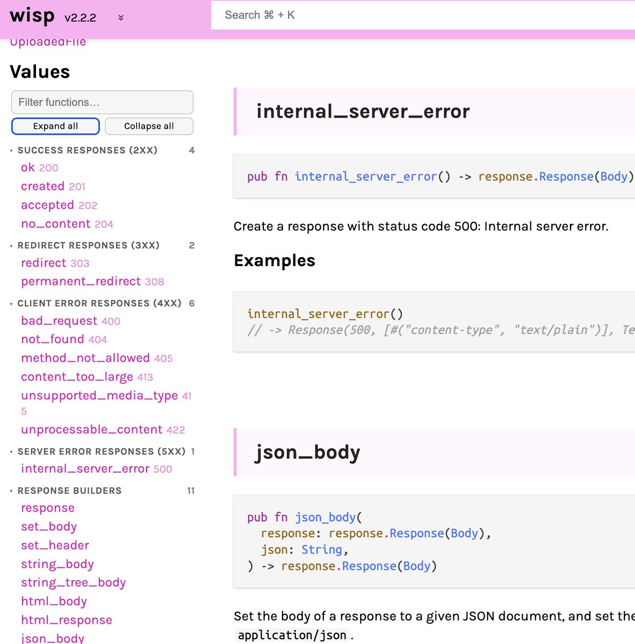Viewport: 635px width, 644px height.
Task: Go to accepted 202 in the sidebar
Action: pos(59,205)
